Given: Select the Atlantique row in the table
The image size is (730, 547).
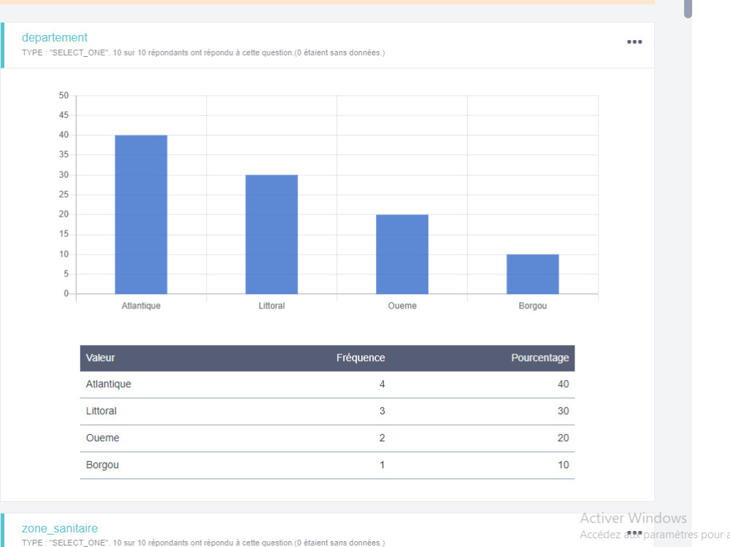Looking at the screenshot, I should 327,384.
